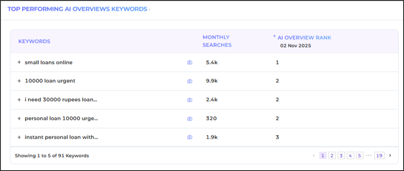Open snapshot icon for personal loan 10000 row
Viewport: 404px width, 171px height.
tap(190, 118)
